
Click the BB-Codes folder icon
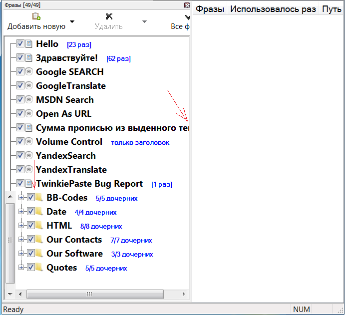pos(39,197)
